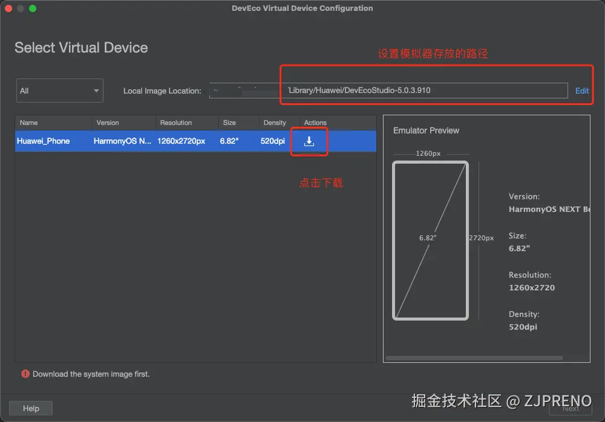
Task: Sort by the Size column header
Action: coord(238,123)
